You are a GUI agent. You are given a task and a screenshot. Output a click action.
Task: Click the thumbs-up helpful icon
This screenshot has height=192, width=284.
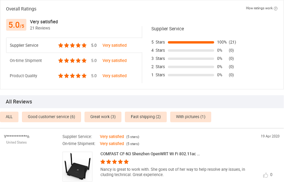pos(265,175)
